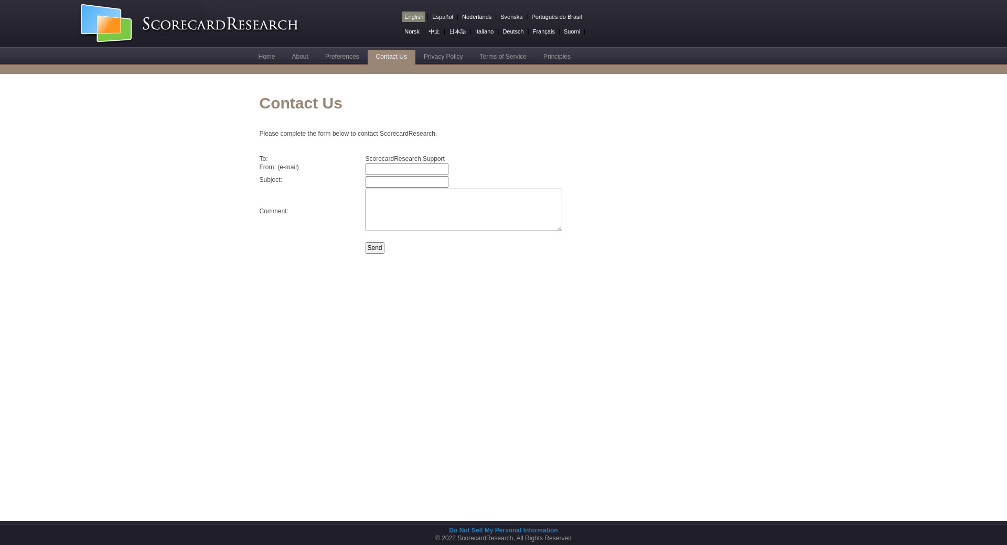Open the Home tab
The image size is (1007, 545).
pos(266,57)
